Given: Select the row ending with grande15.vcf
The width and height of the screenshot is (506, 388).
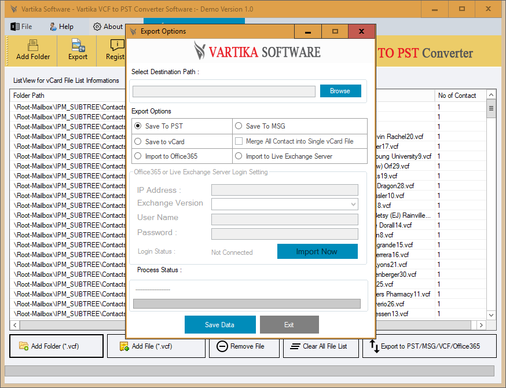Looking at the screenshot, I should pyautogui.click(x=248, y=245).
